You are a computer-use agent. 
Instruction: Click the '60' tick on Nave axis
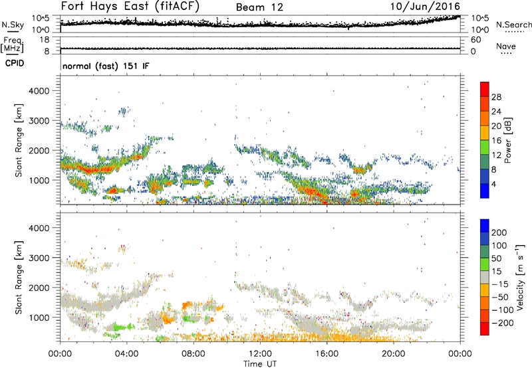pyautogui.click(x=476, y=40)
